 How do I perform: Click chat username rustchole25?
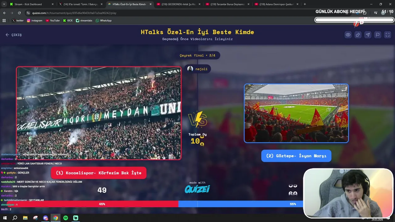[8, 182]
